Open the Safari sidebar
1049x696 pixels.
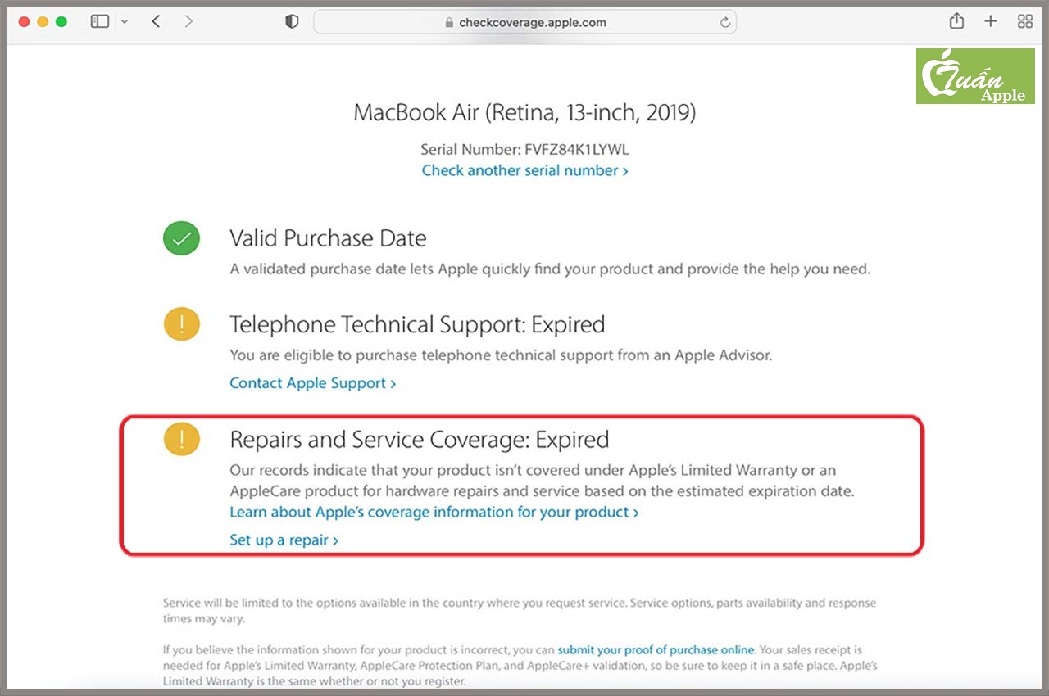tap(98, 21)
